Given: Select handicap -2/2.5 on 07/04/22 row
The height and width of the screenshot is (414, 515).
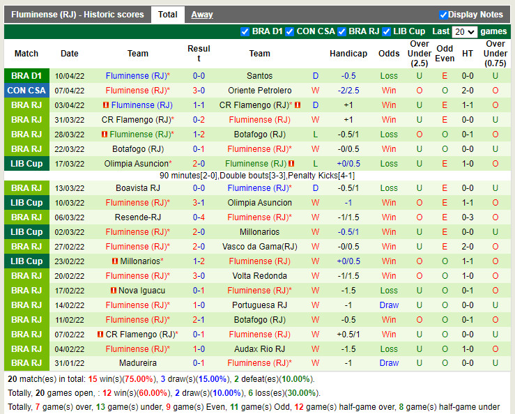Looking at the screenshot, I should click(x=348, y=91).
